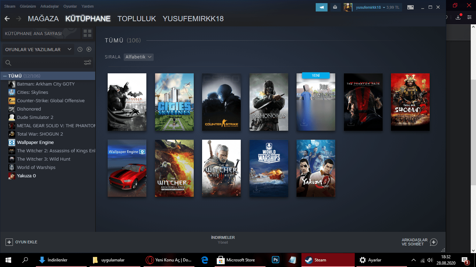Viewport: 476px width, 267px height.
Task: Open the Witcher 2 cover art
Action: click(174, 168)
